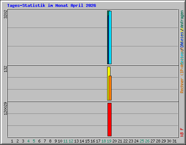Click the axis value 120029
The image size is (186, 145).
click(x=5, y=108)
